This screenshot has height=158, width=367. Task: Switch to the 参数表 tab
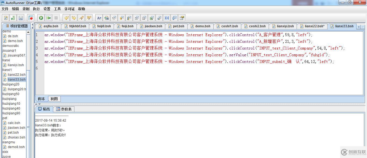pyautogui.click(x=64, y=109)
